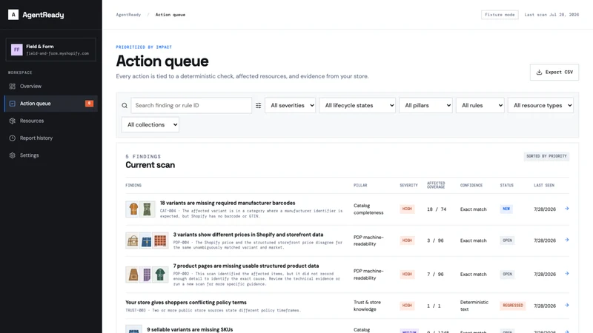Screen dimensions: 593x333
Task: Click the NEW status badge
Action: pyautogui.click(x=506, y=209)
